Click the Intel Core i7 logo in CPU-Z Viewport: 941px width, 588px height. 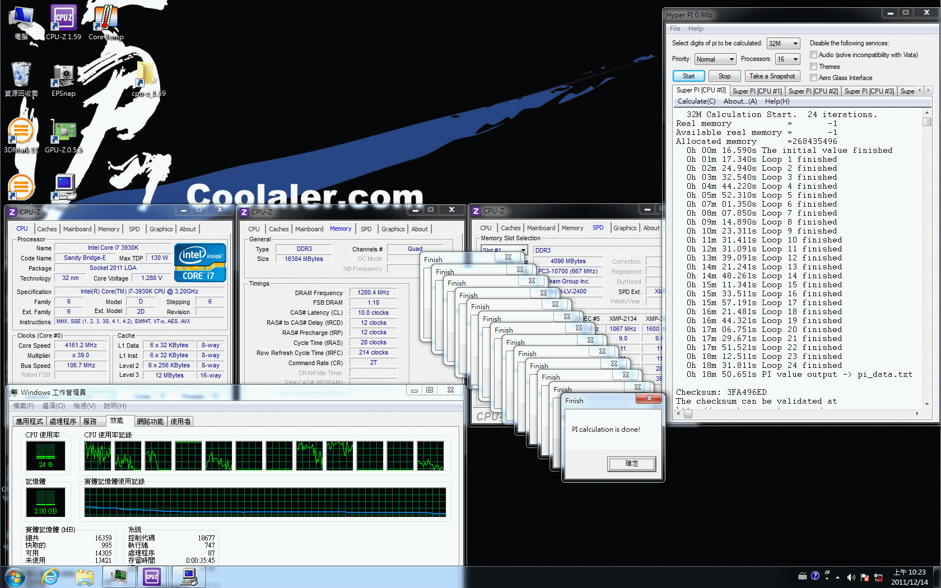pos(200,262)
